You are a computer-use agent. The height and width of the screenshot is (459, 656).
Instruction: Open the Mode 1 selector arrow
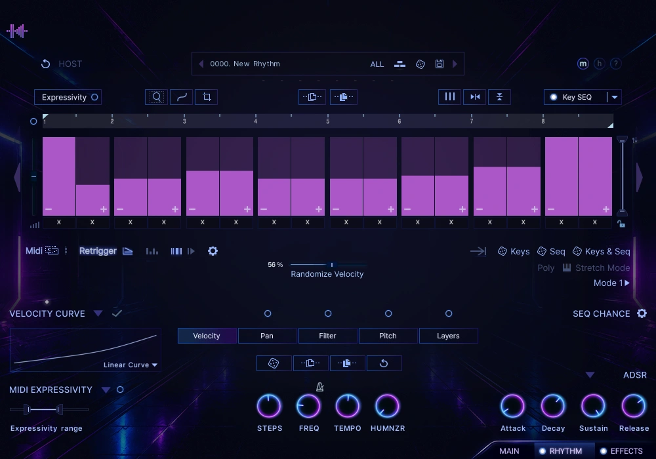[x=627, y=283]
